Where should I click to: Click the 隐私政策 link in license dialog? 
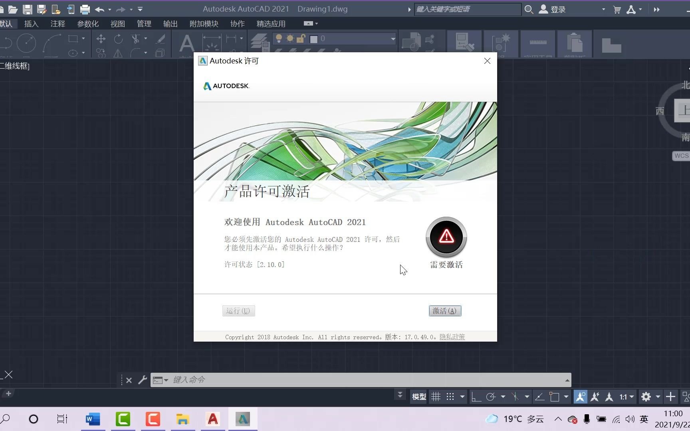click(x=452, y=337)
